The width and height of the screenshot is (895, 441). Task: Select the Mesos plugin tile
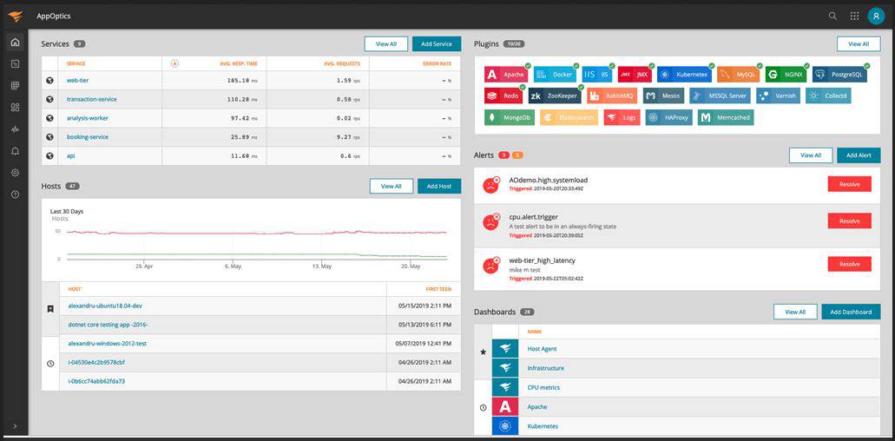coord(663,95)
